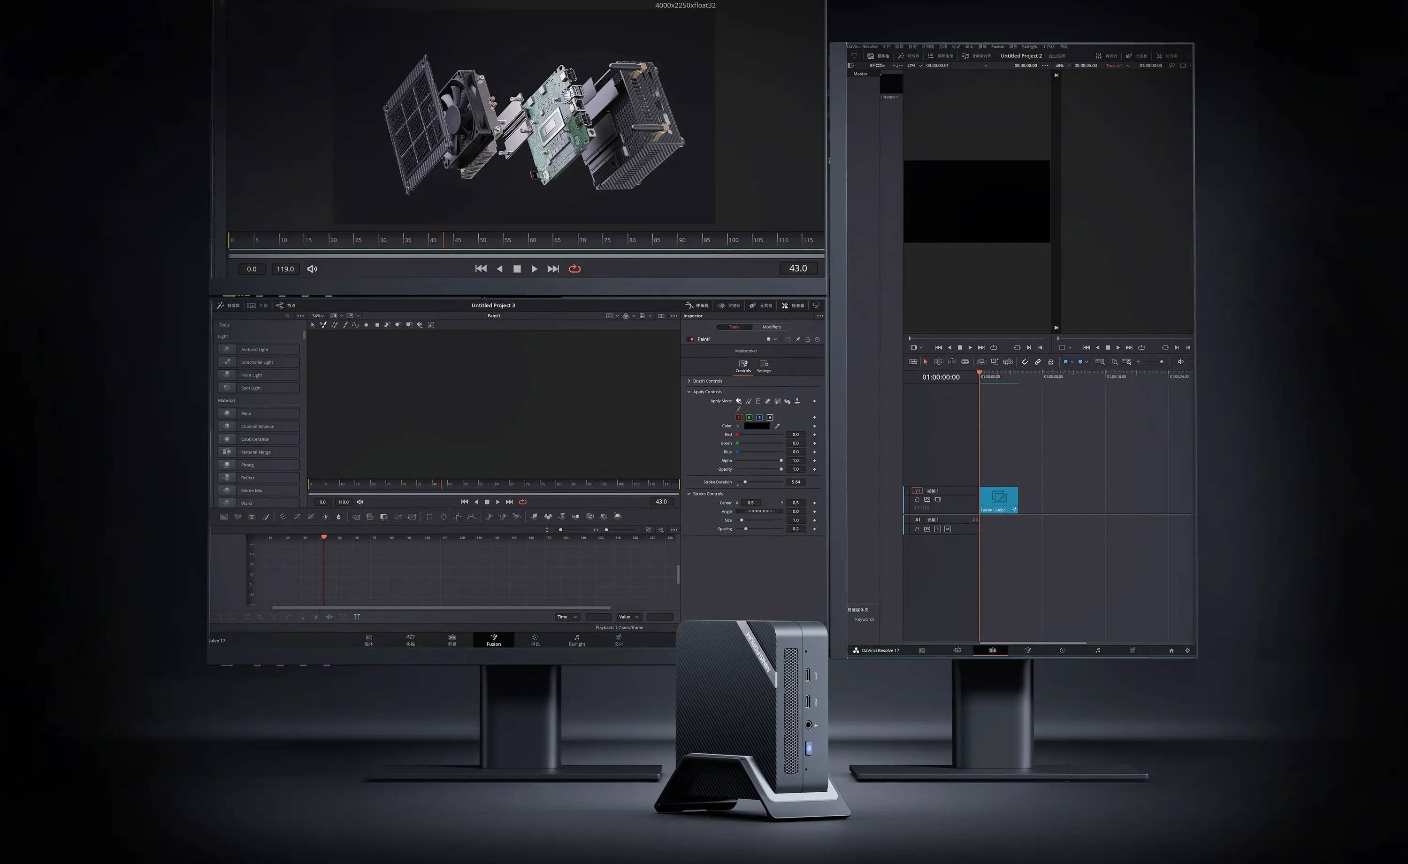Open the Time dropdown in spline editor

(x=567, y=617)
